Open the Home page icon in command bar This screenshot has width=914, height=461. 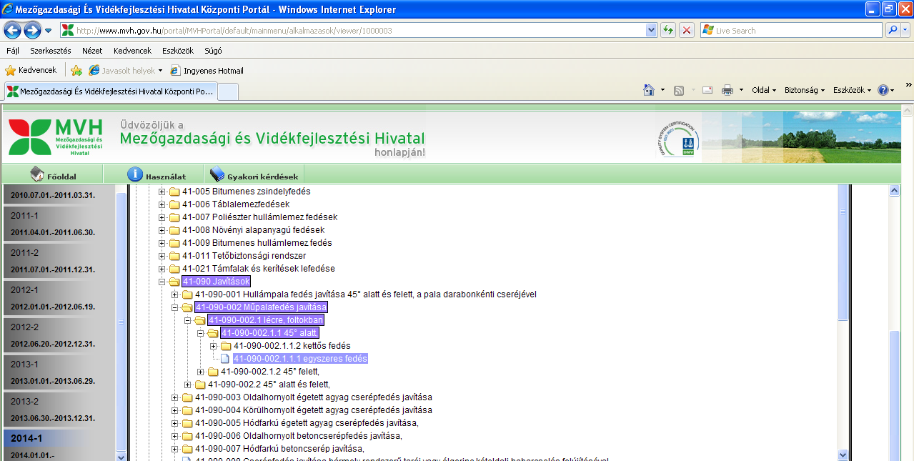(649, 90)
